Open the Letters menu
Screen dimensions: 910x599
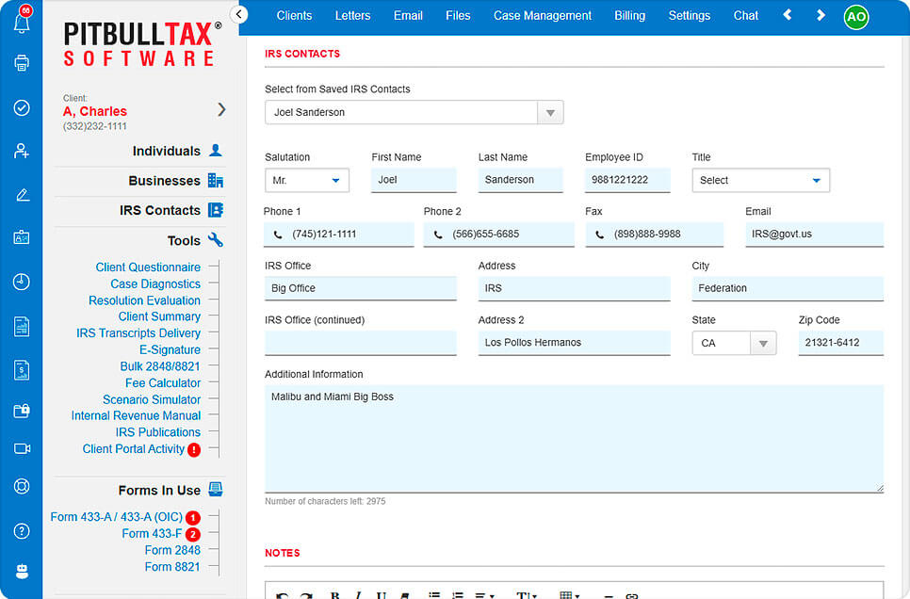352,16
